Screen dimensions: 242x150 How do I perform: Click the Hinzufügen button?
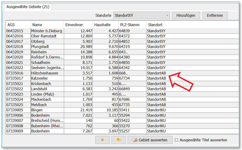pyautogui.click(x=186, y=15)
